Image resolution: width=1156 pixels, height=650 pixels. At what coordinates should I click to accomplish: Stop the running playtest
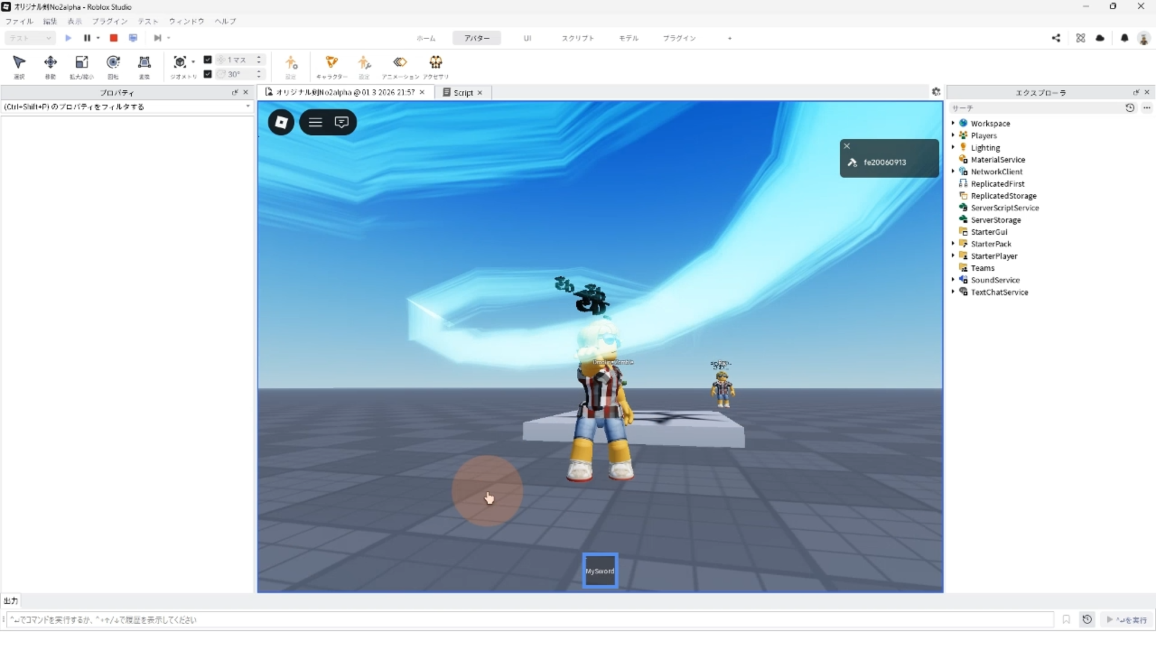(113, 38)
